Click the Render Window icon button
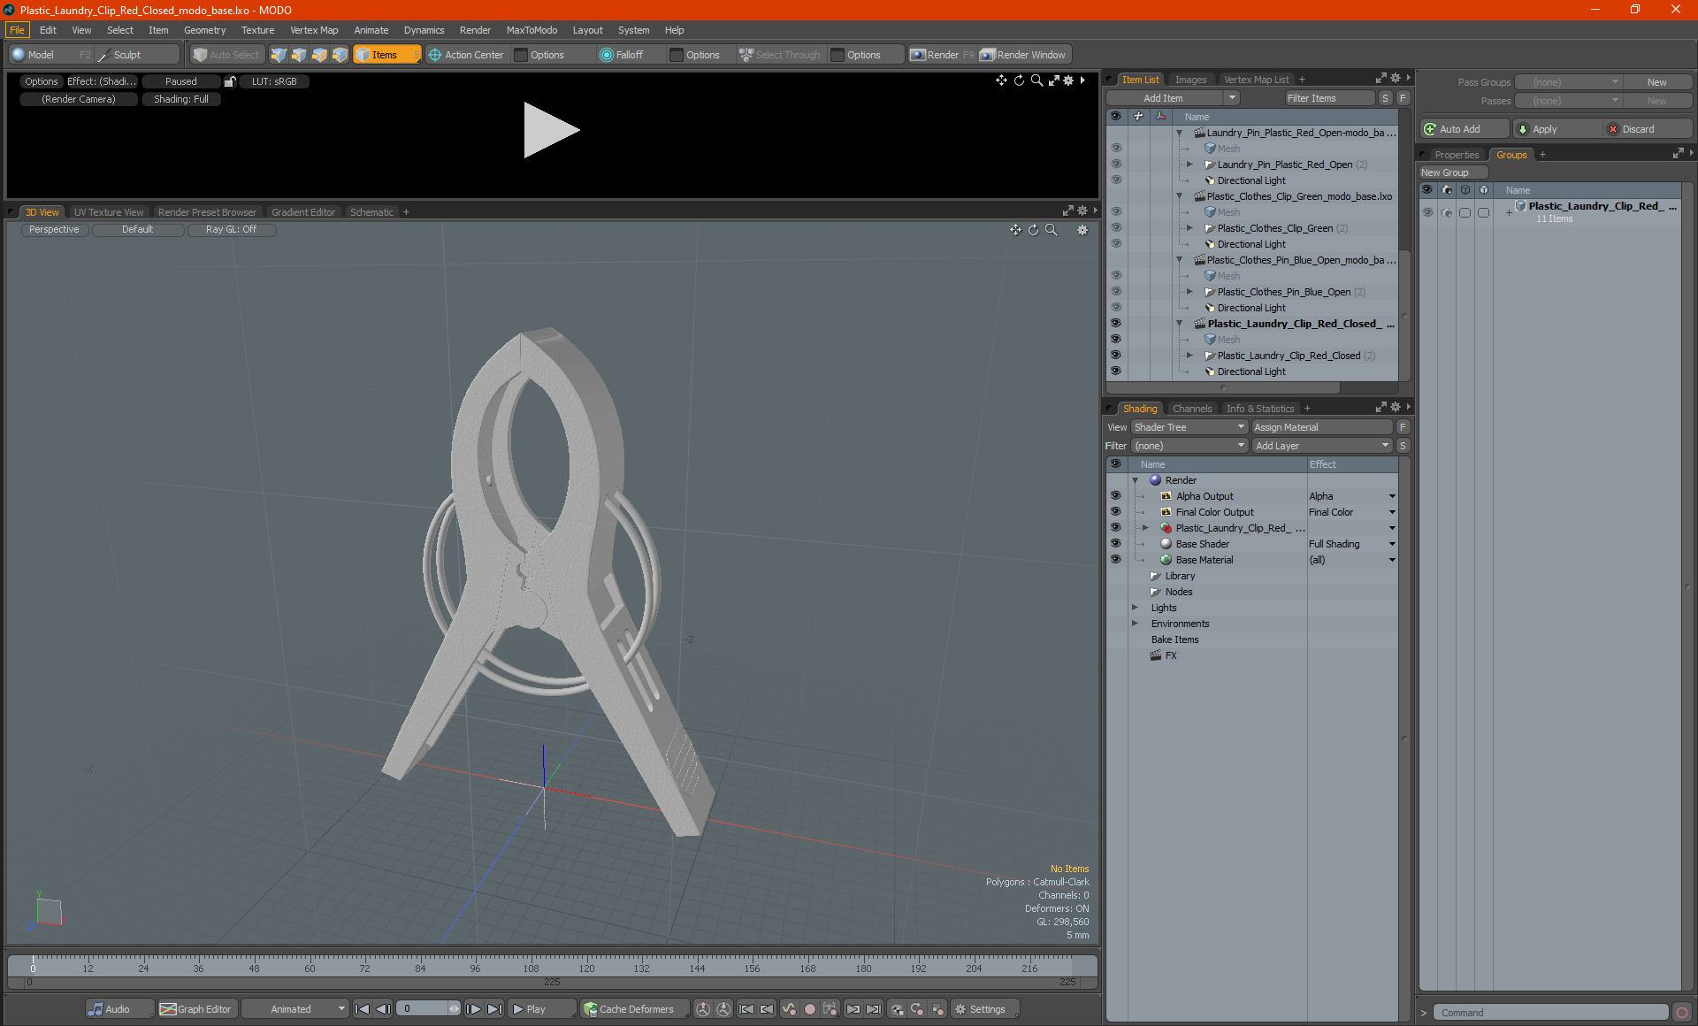This screenshot has width=1698, height=1026. click(x=1024, y=55)
